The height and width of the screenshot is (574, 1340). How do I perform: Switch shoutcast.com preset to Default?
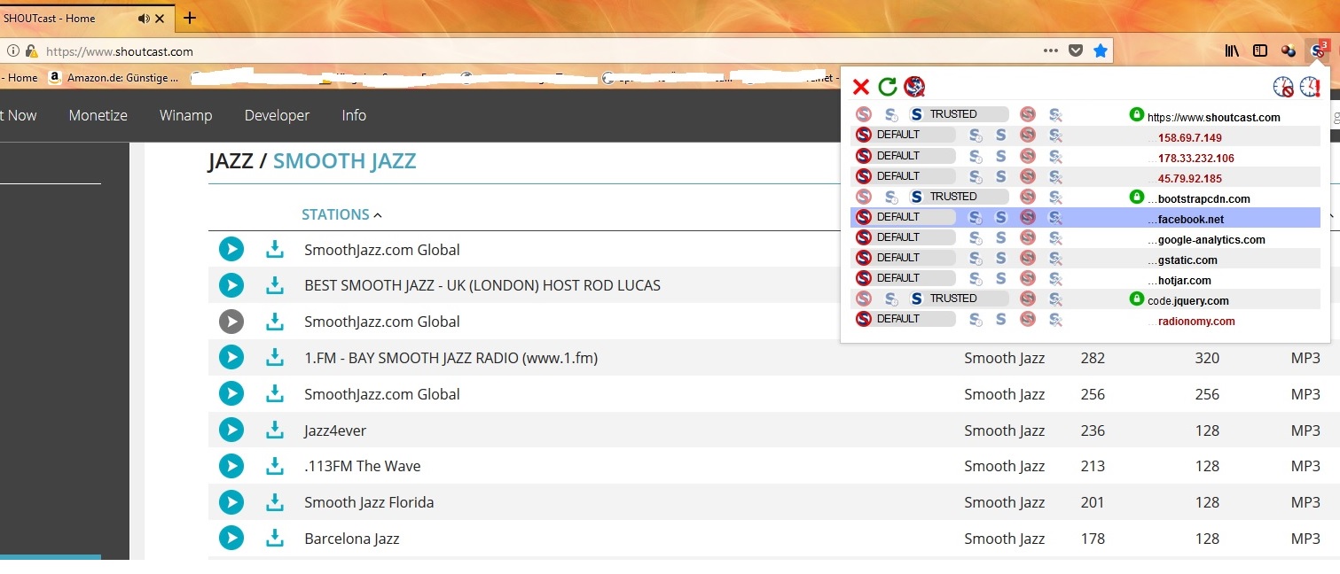[864, 114]
